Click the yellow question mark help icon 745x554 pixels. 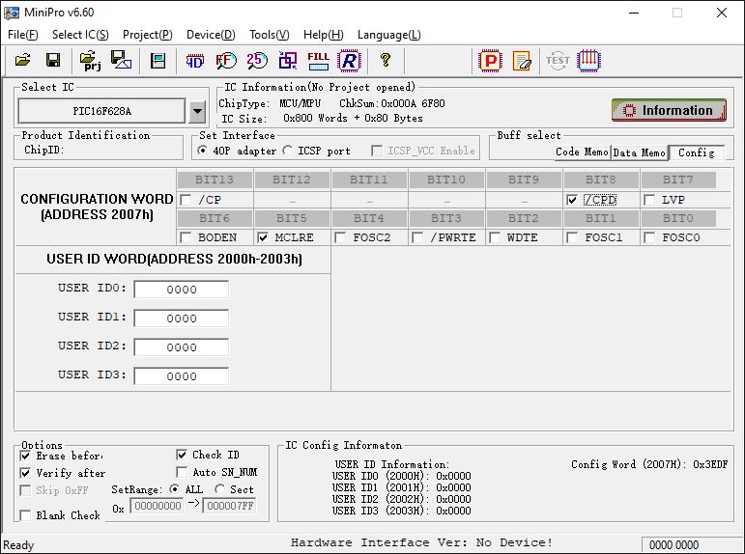386,60
